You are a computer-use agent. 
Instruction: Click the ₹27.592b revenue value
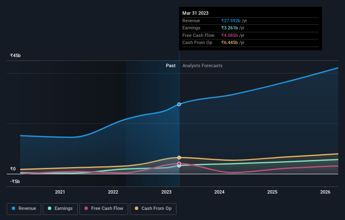point(231,21)
